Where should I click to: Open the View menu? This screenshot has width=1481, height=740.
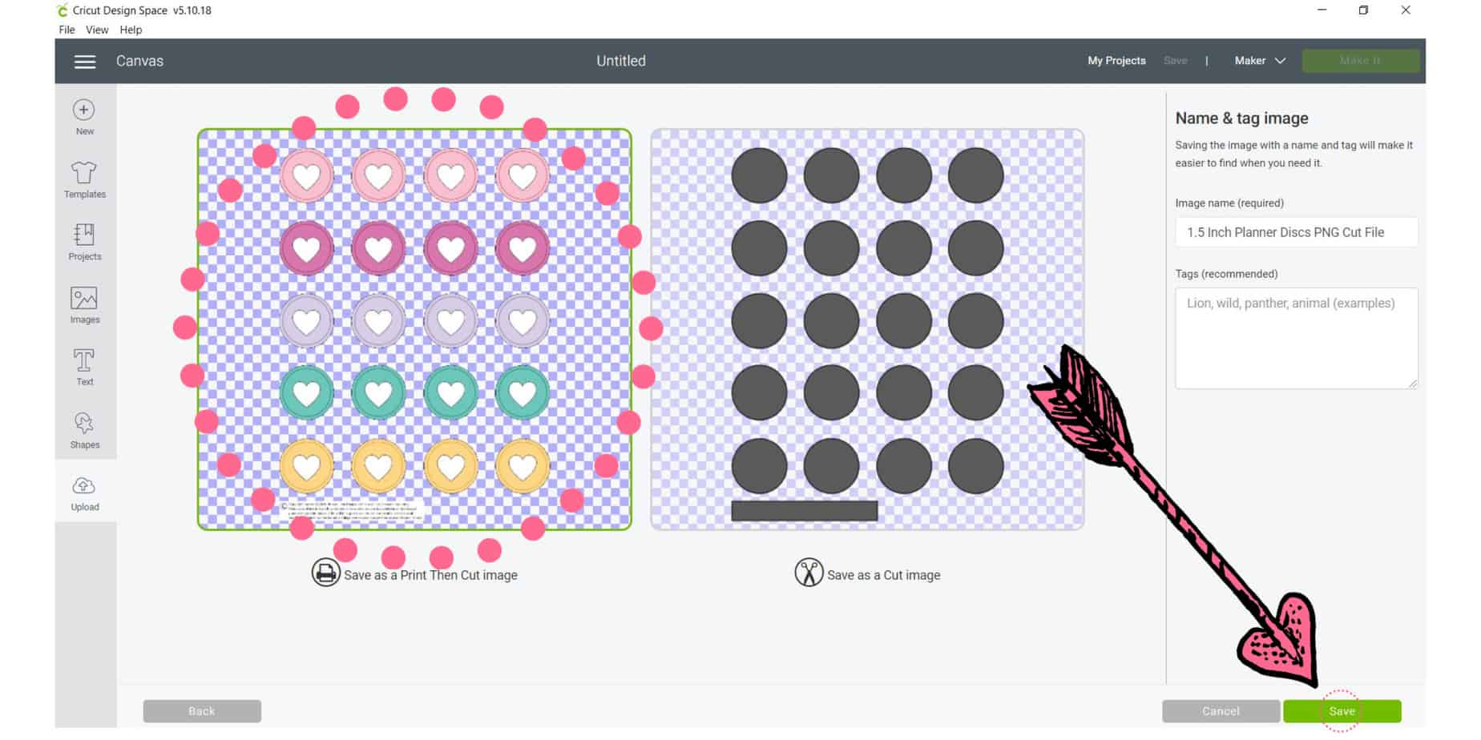[97, 30]
